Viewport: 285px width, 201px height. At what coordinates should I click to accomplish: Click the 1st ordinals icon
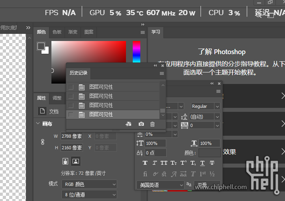click(x=202, y=174)
